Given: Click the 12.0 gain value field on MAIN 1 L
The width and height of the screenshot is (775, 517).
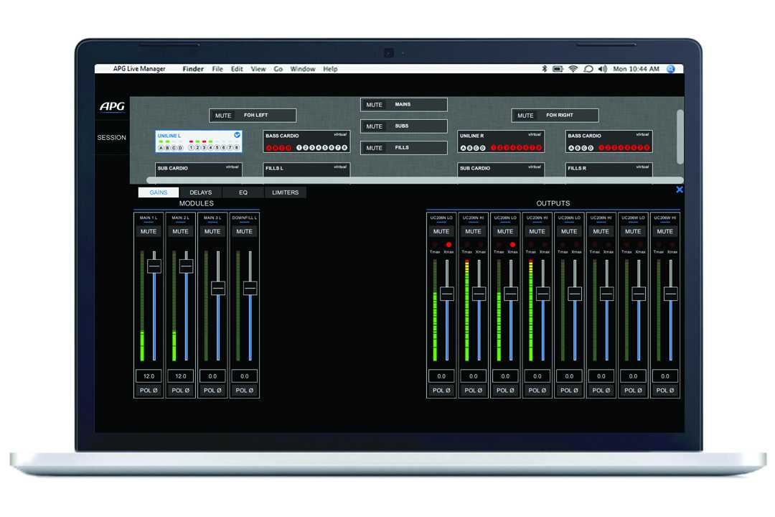Looking at the screenshot, I should pyautogui.click(x=148, y=376).
